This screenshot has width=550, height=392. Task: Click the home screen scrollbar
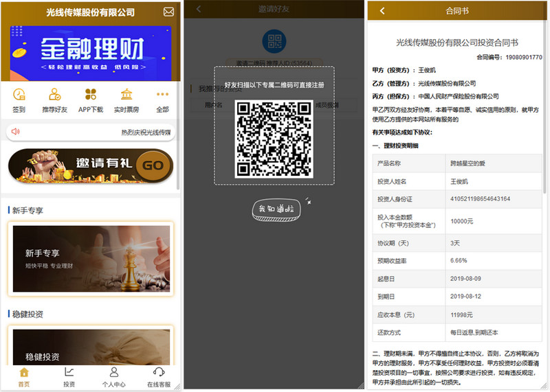point(178,135)
